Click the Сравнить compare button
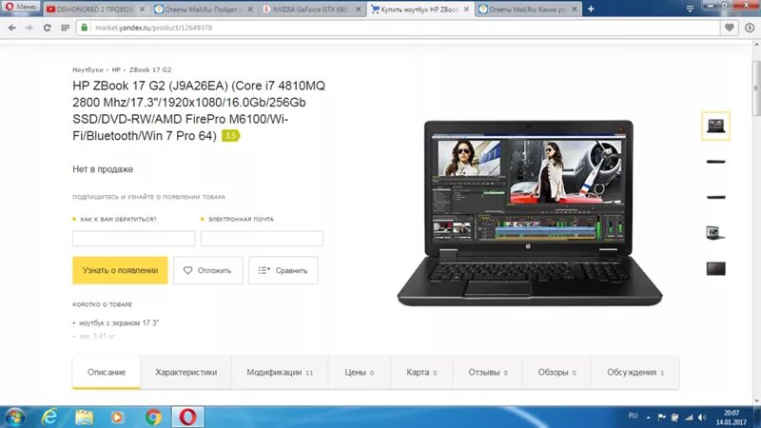Viewport: 761px width, 428px height. pos(283,270)
